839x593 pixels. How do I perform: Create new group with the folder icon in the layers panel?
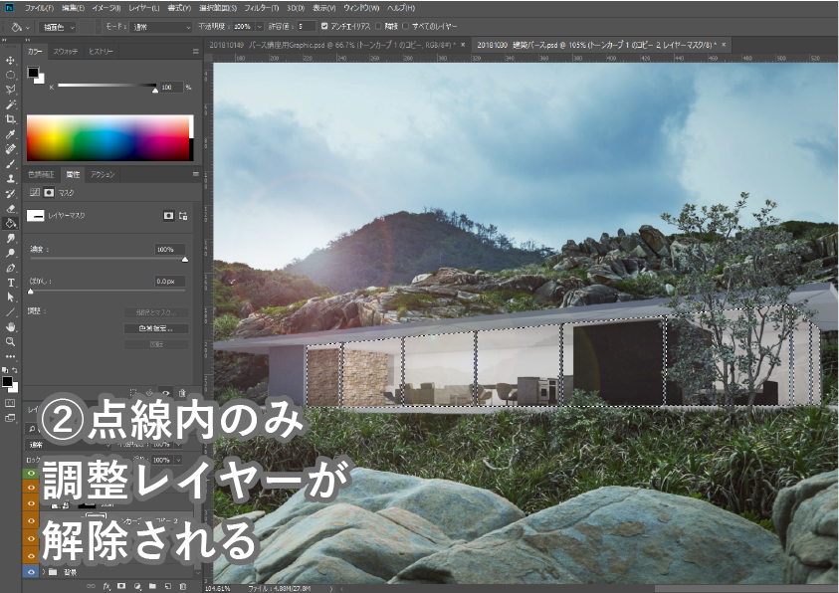point(152,586)
